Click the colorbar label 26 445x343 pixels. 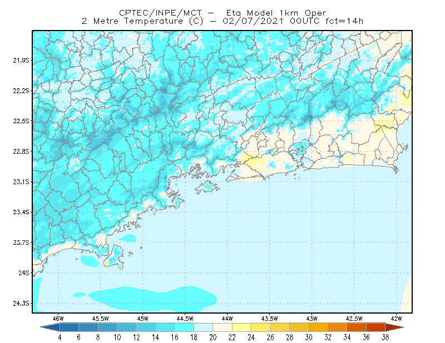[270, 337]
